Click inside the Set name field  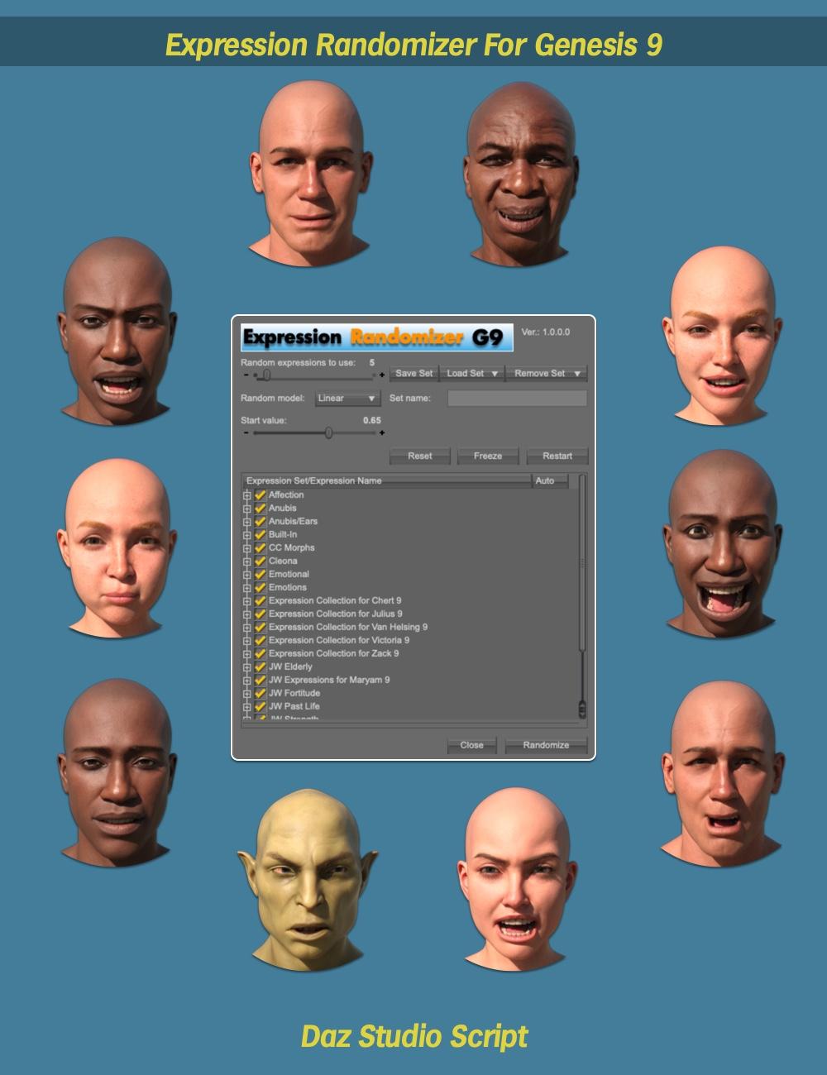point(519,398)
